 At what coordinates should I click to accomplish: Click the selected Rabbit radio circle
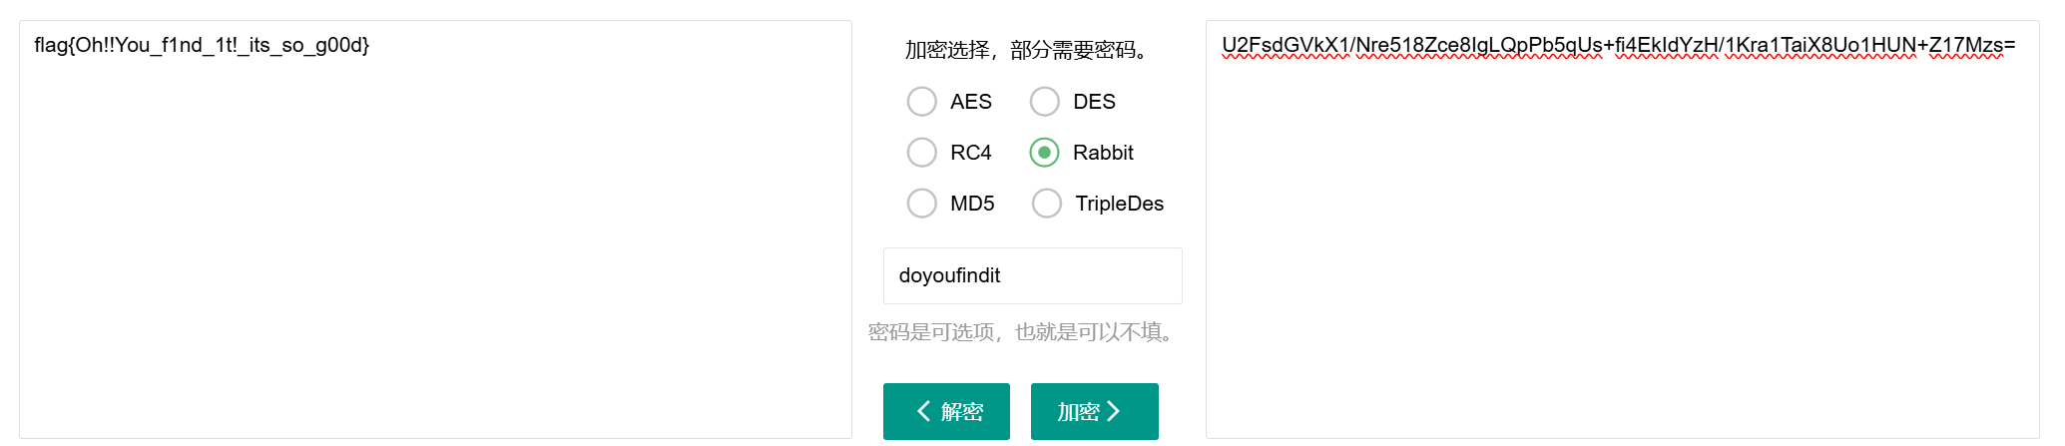pyautogui.click(x=1044, y=153)
